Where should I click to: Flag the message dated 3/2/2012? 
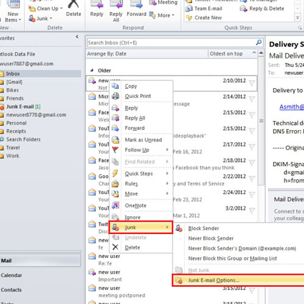tap(252, 211)
